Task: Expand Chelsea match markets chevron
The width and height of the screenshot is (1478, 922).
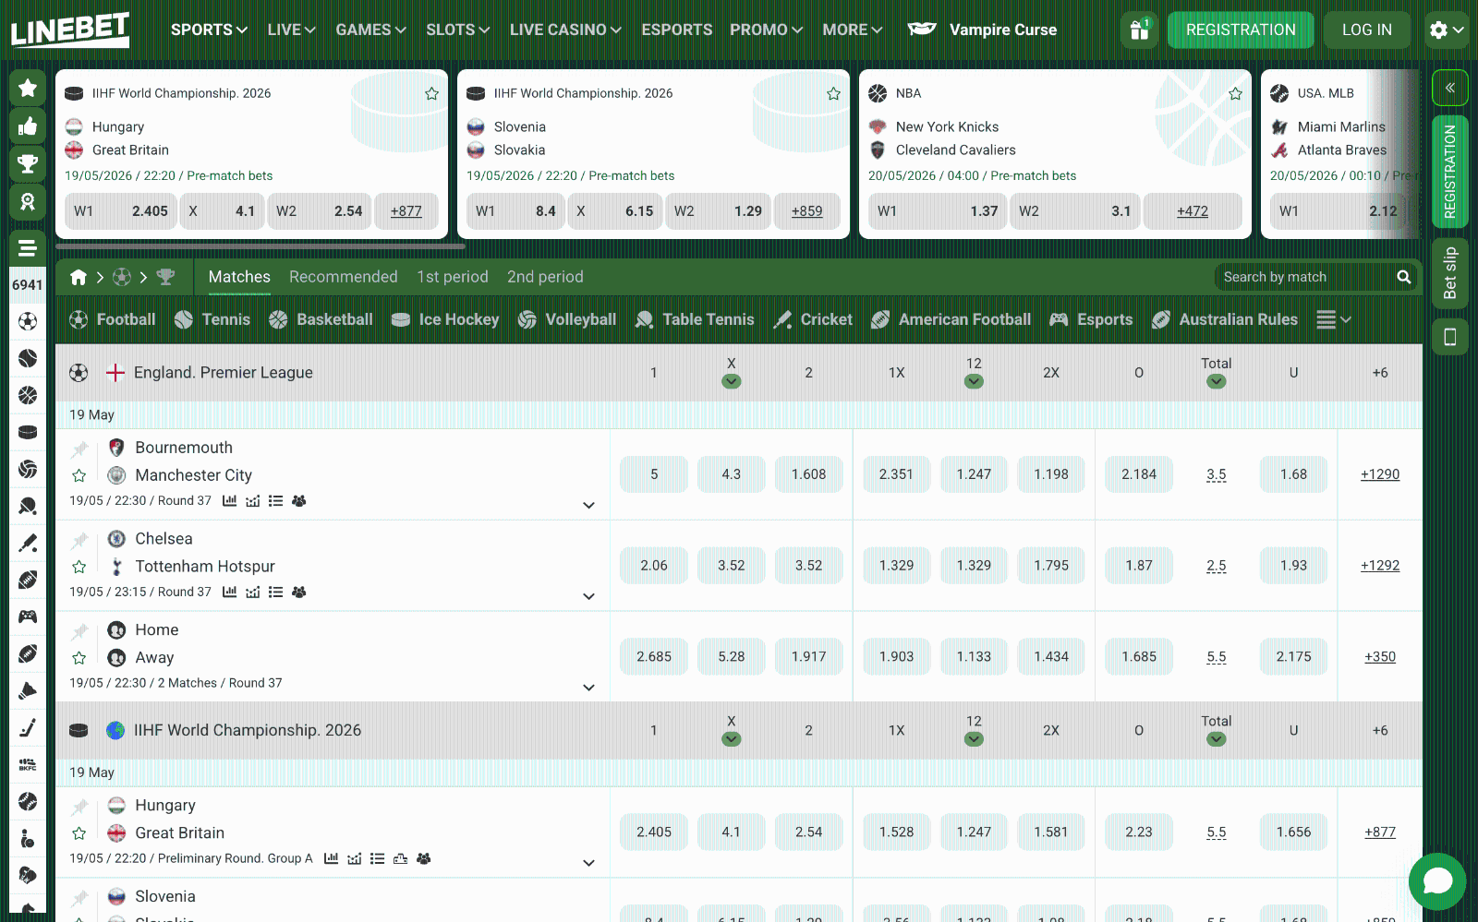Action: [x=588, y=596]
